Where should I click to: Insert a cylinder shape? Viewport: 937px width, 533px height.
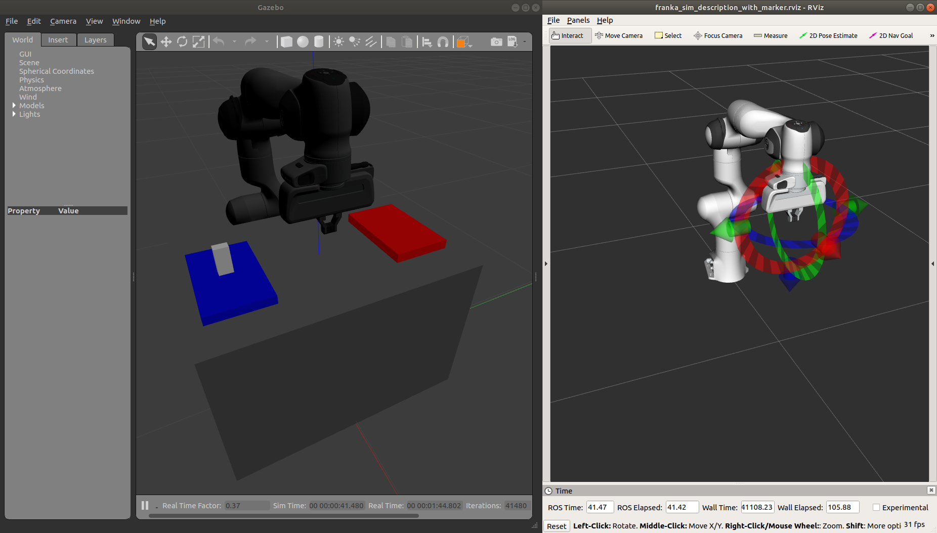[319, 41]
